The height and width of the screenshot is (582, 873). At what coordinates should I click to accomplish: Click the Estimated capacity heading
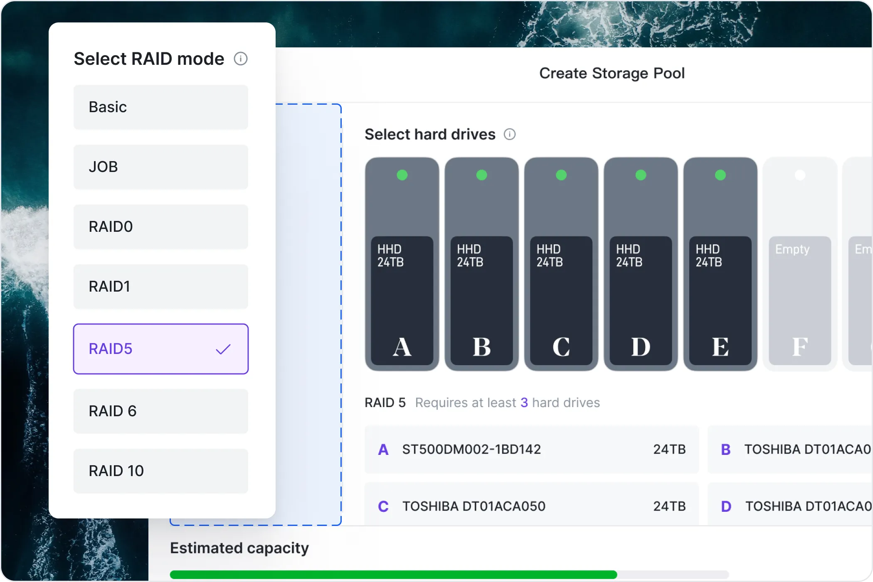pos(239,548)
